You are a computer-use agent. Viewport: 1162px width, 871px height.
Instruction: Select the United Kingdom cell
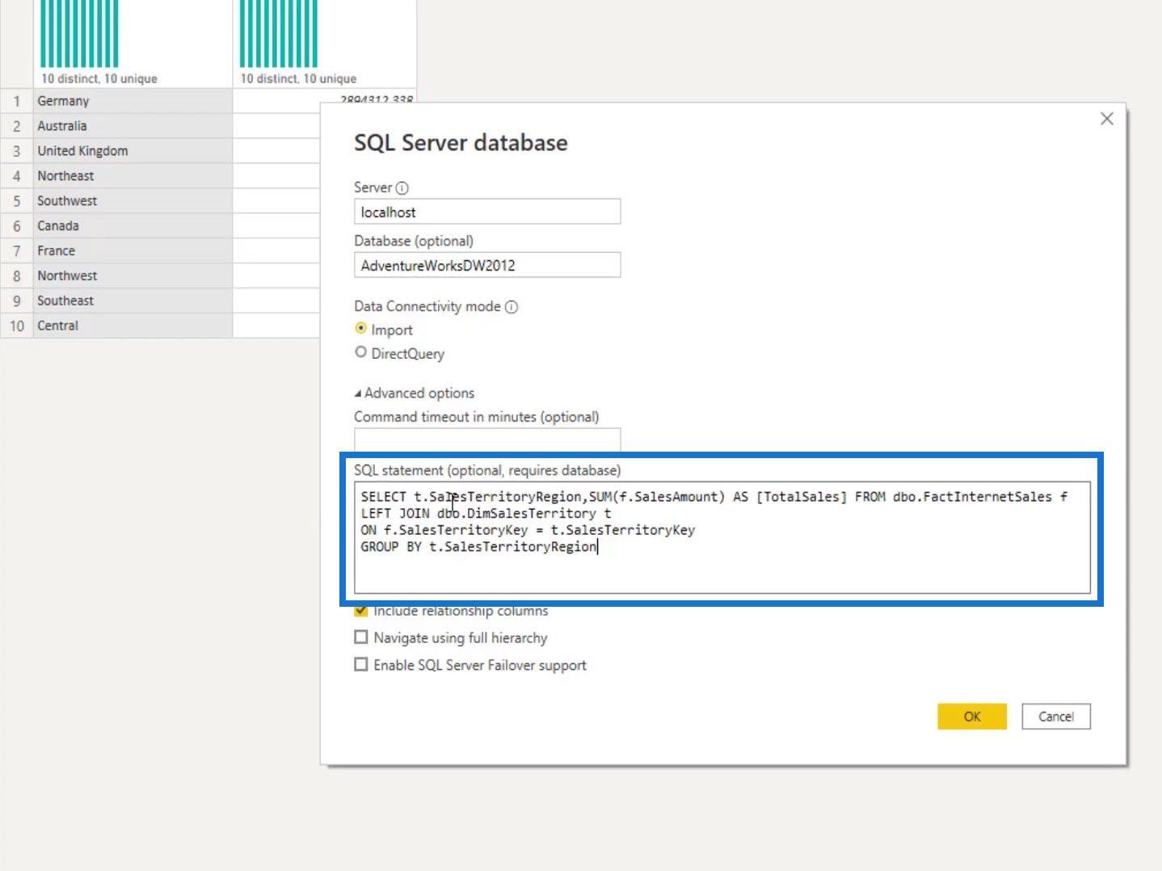tap(133, 151)
